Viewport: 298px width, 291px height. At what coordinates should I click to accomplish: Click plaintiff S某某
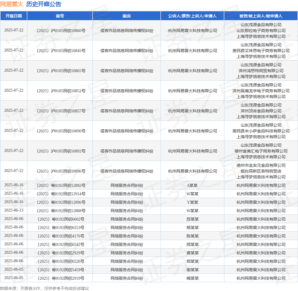[x=192, y=185]
